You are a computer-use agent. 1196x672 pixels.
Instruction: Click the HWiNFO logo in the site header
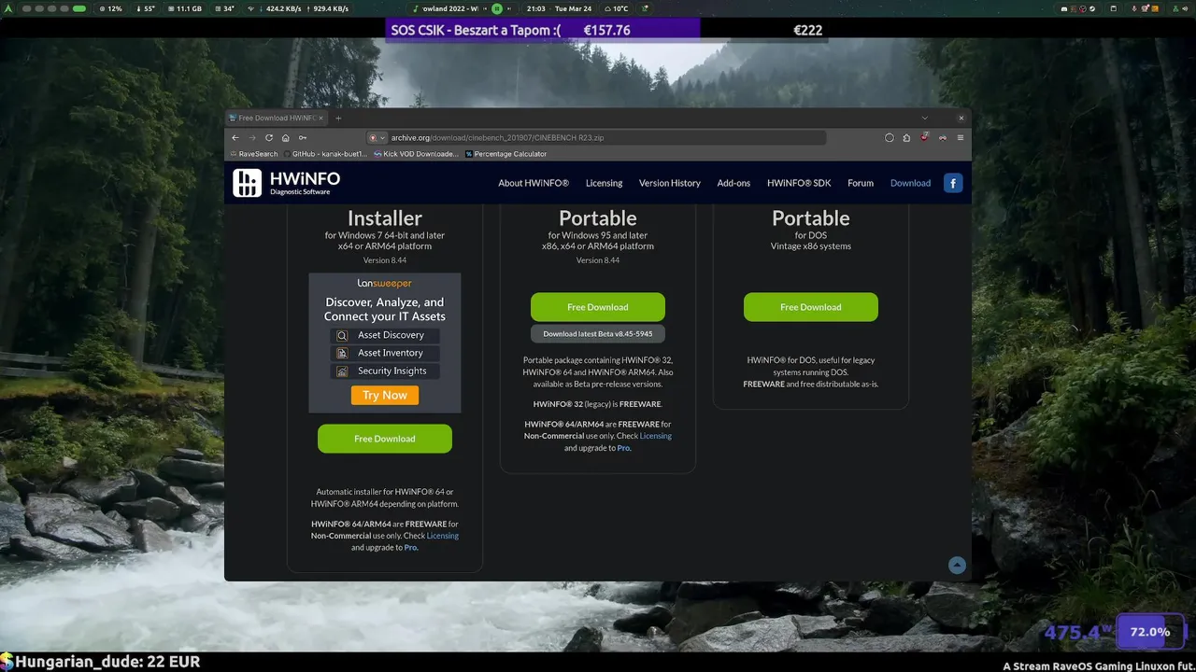tap(287, 183)
